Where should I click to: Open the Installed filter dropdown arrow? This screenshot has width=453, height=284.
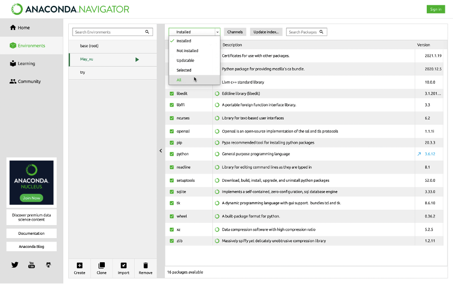tap(217, 32)
